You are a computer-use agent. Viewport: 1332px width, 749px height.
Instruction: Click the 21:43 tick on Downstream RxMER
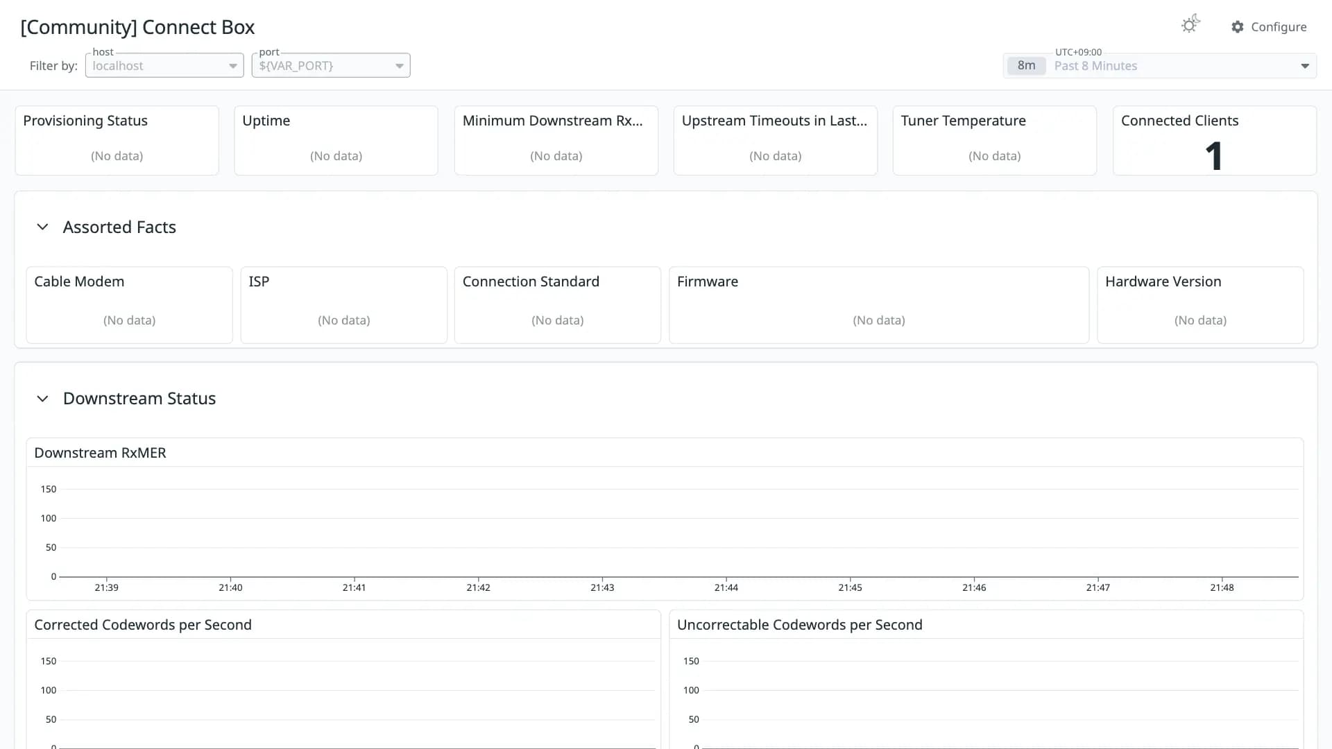point(602,587)
